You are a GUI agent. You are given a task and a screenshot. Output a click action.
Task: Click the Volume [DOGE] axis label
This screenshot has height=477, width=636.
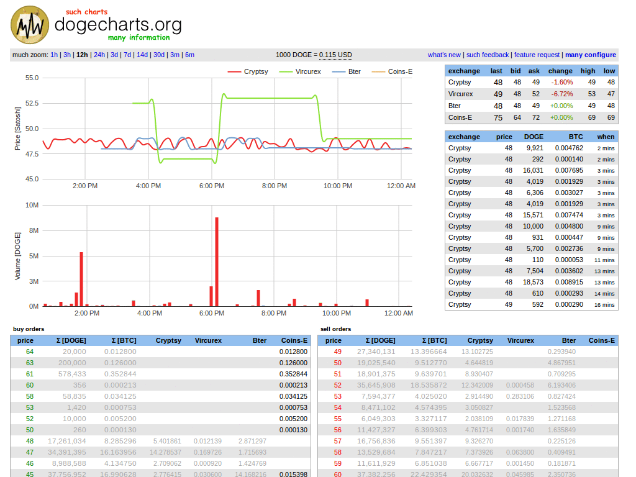[17, 256]
